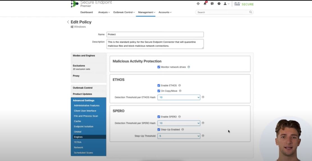The width and height of the screenshot is (312, 161).
Task: Select Modes and Engines section
Action: click(x=88, y=58)
